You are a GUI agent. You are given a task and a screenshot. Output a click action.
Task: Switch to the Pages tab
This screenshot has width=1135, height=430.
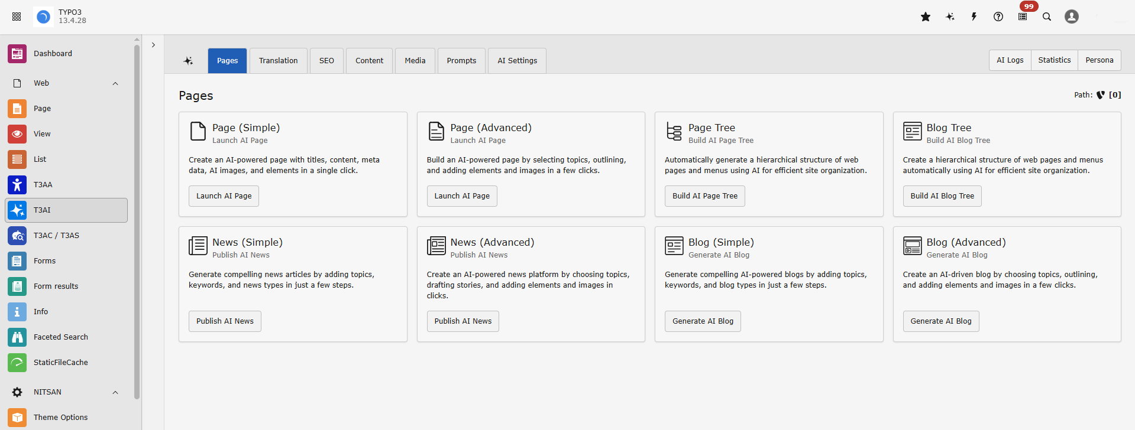[227, 61]
